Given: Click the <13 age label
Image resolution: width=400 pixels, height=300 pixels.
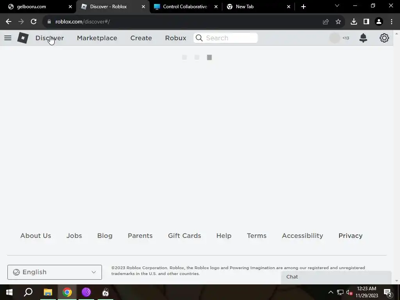Looking at the screenshot, I should point(346,38).
